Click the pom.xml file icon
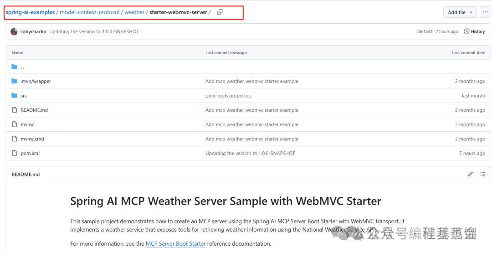This screenshot has height=253, width=492. 14,154
